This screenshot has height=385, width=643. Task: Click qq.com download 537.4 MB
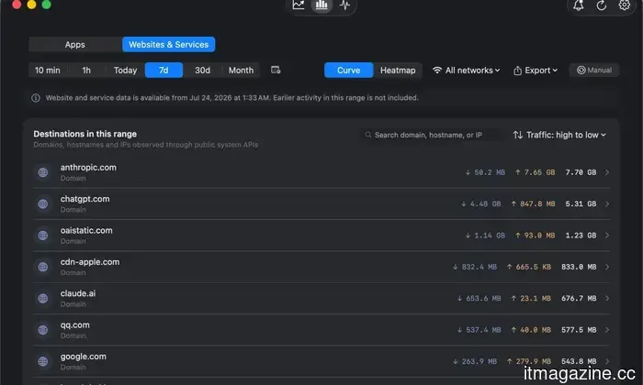pyautogui.click(x=479, y=330)
